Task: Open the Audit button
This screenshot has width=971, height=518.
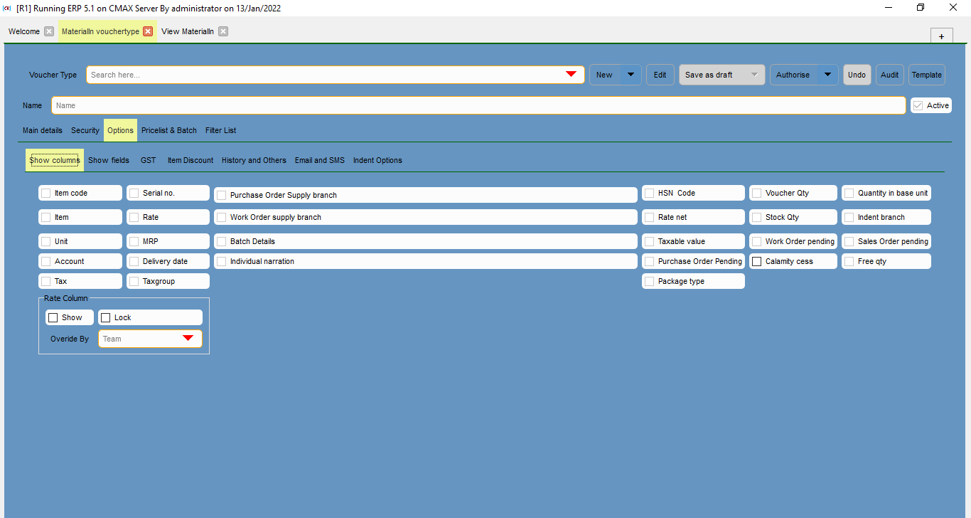Action: tap(889, 75)
